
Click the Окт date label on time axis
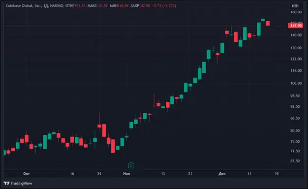[27, 174]
